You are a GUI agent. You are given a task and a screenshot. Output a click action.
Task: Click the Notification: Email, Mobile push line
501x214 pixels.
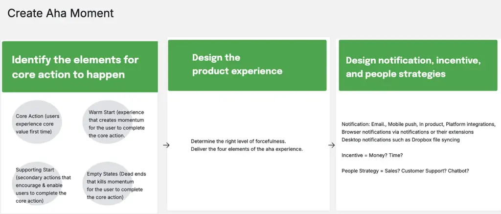(x=418, y=124)
